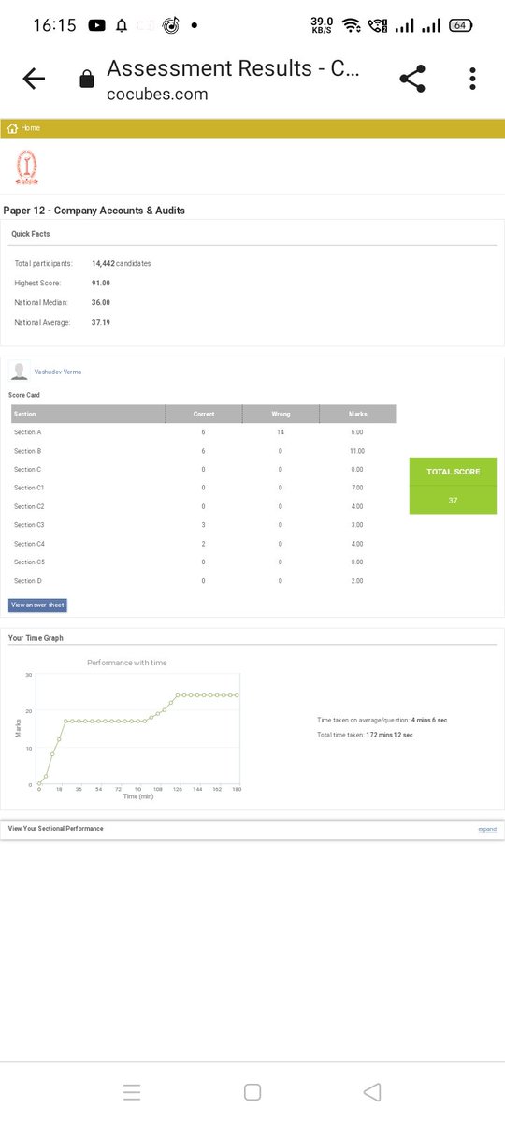Viewport: 505px width, 1123px height.
Task: Tap the Home icon in yellow bar
Action: point(12,128)
